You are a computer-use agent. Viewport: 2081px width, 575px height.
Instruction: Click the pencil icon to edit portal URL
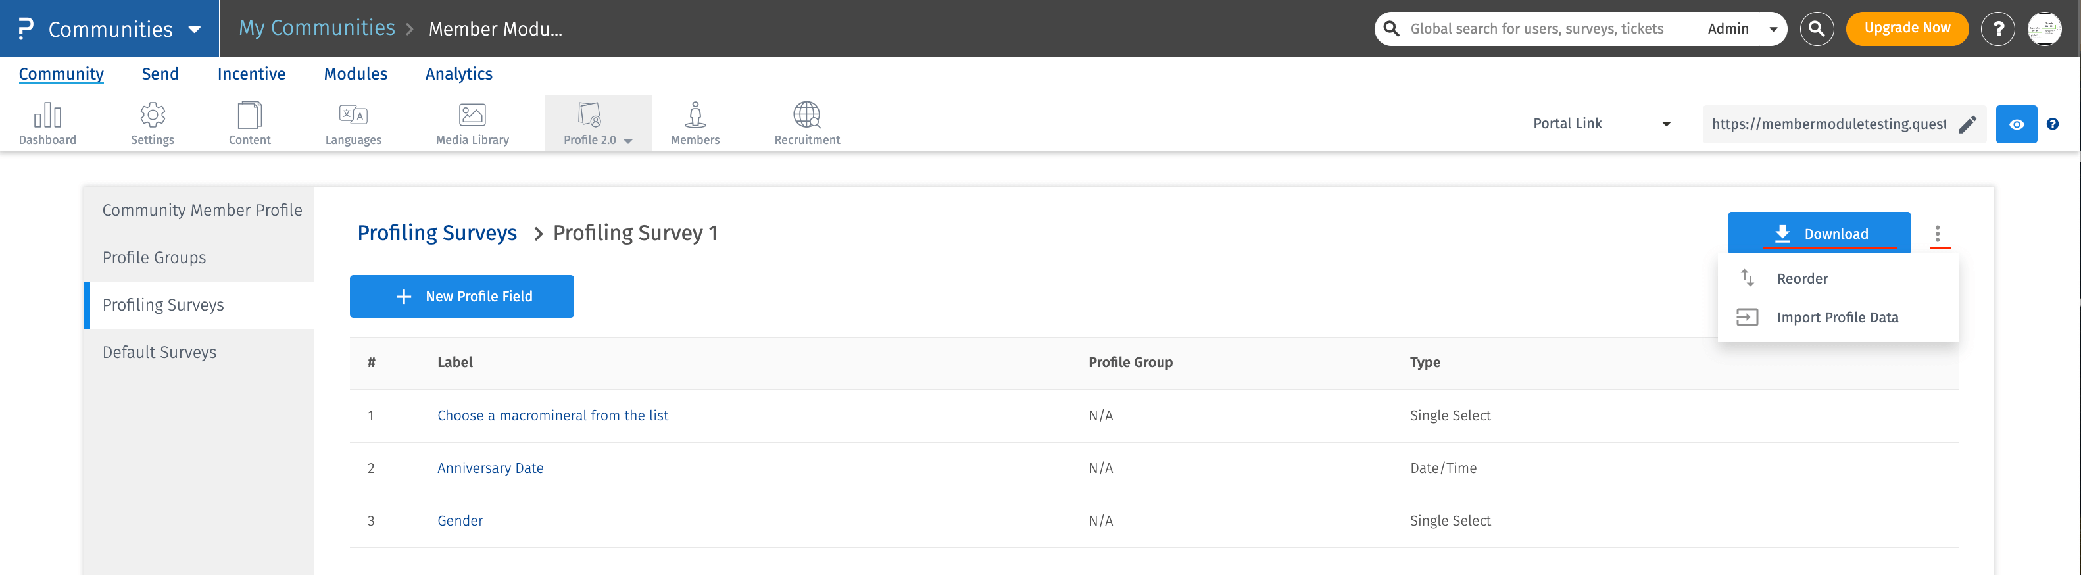(1968, 124)
